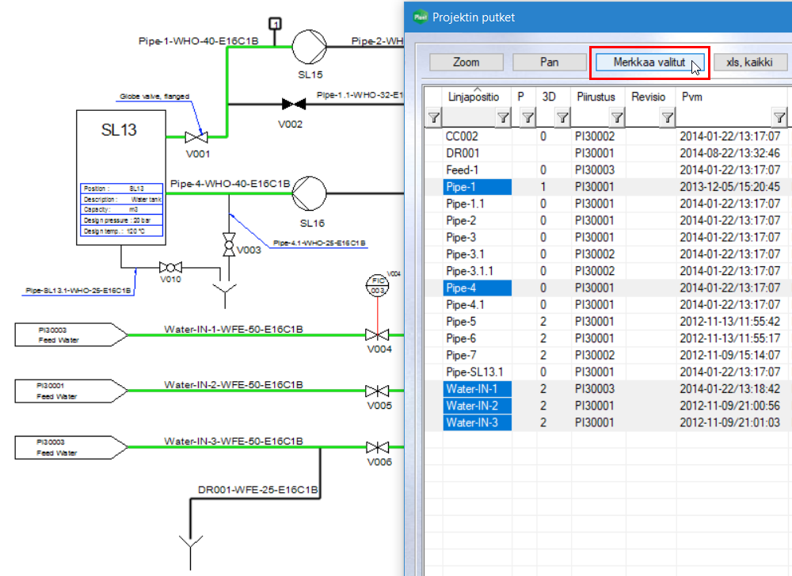Click the Plant app icon in title bar
Screen dimensions: 792x576
click(421, 17)
